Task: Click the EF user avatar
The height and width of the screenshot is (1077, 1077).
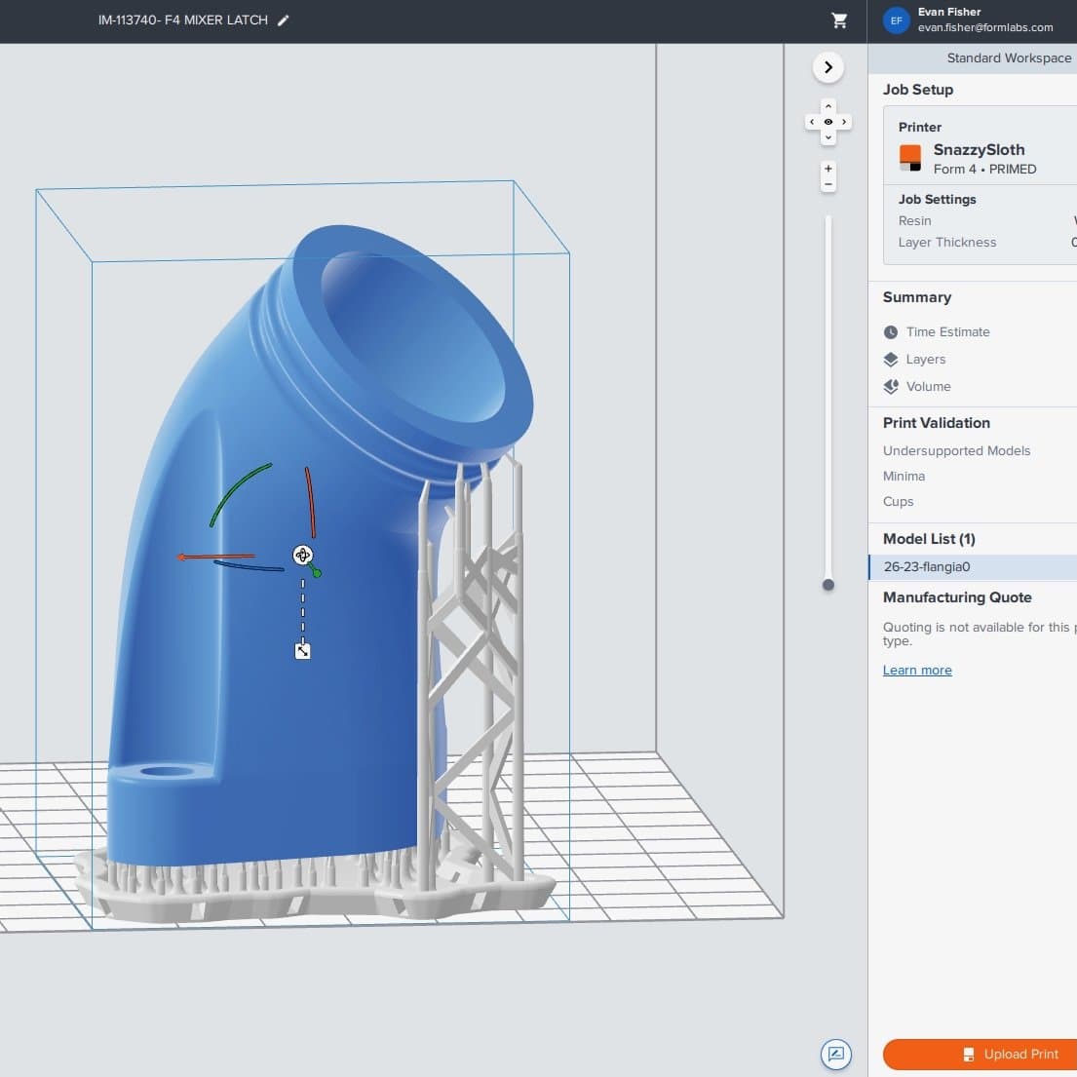Action: click(x=896, y=20)
